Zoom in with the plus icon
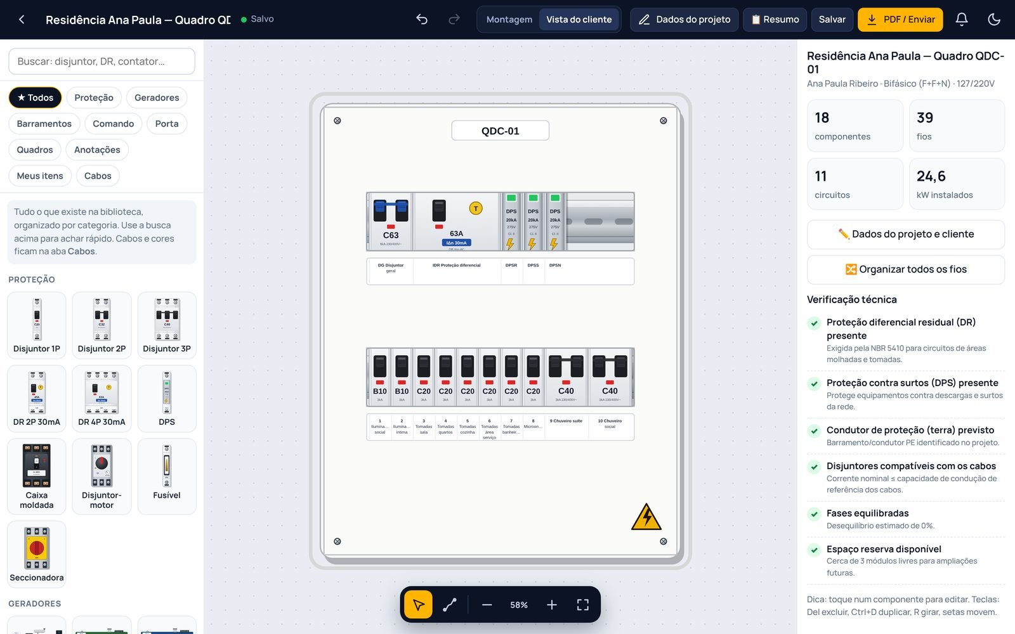This screenshot has height=634, width=1015. 552,605
